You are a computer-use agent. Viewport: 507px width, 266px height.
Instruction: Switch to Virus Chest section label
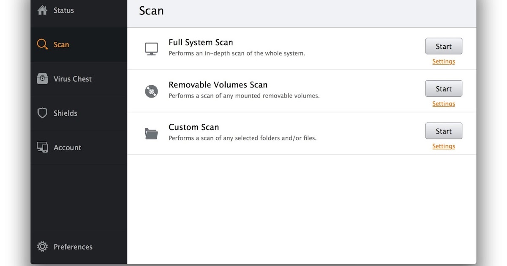tap(73, 79)
